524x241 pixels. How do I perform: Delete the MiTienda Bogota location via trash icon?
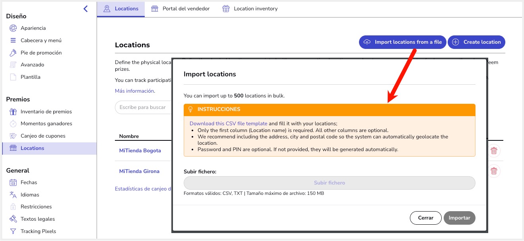click(494, 151)
